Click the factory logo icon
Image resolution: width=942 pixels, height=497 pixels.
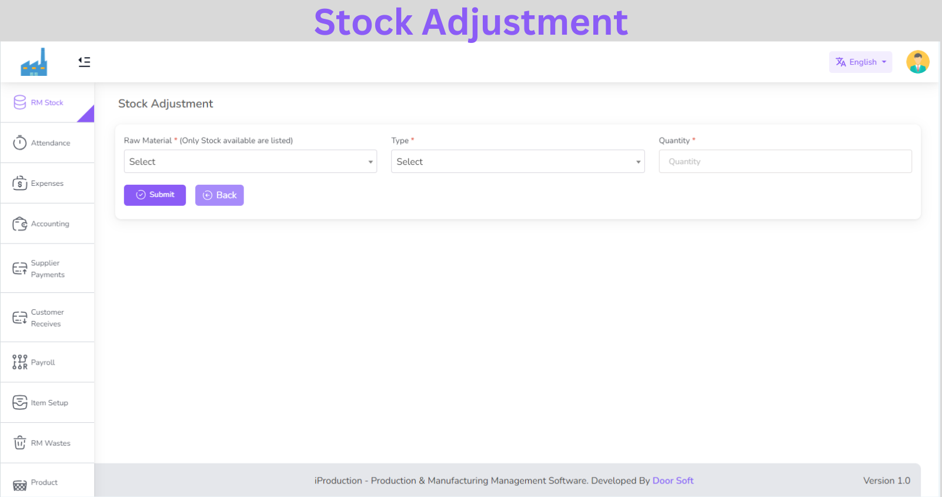pos(34,62)
